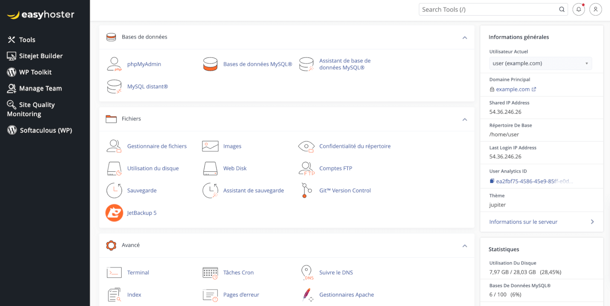Open the notifications bell icon
The height and width of the screenshot is (306, 610).
tap(578, 10)
